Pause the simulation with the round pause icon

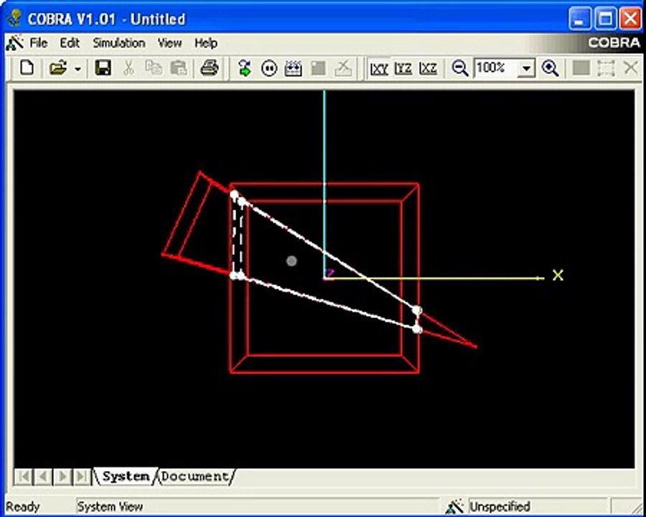click(x=269, y=68)
